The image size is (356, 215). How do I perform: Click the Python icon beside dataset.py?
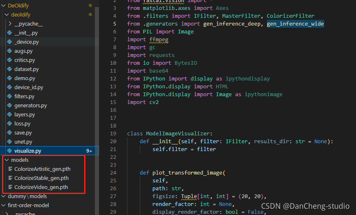click(x=9, y=69)
